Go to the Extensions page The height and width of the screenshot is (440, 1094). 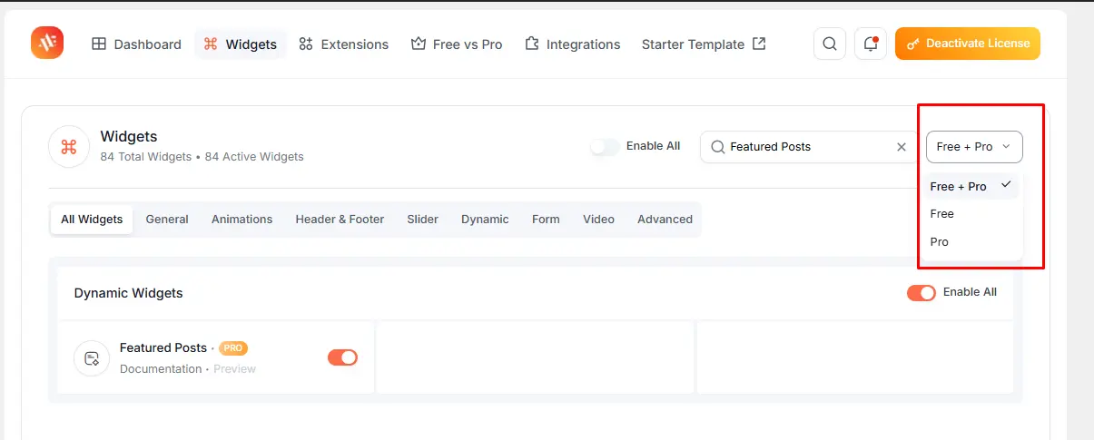(344, 44)
